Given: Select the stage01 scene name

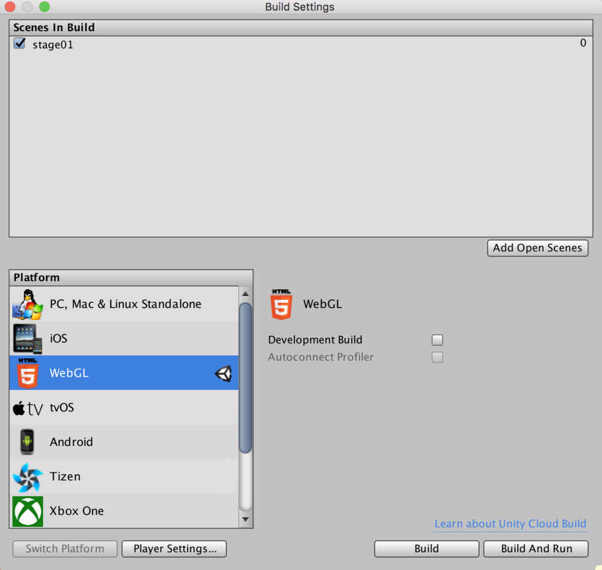Looking at the screenshot, I should pos(53,45).
